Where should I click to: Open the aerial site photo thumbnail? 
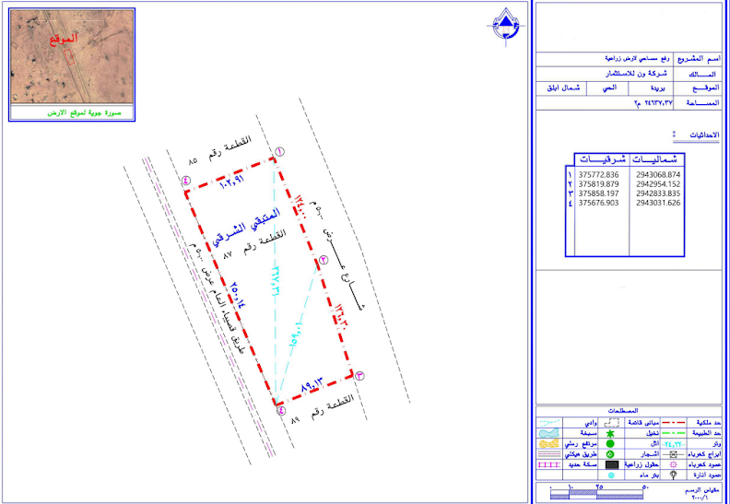[72, 57]
